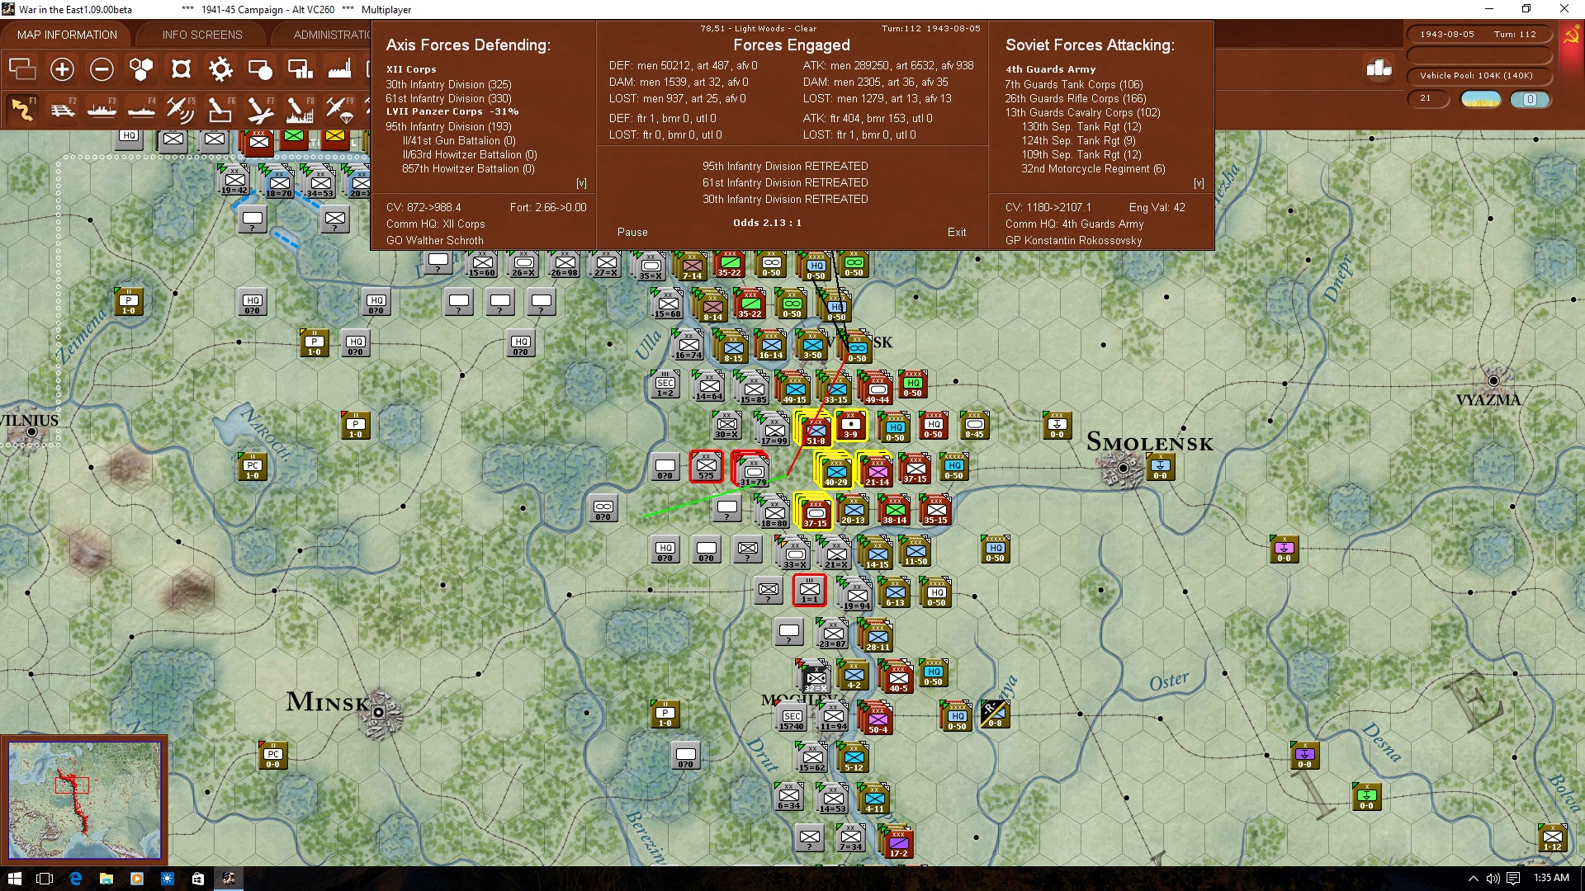Image resolution: width=1585 pixels, height=891 pixels.
Task: Click Exit in the combat report
Action: tap(957, 233)
